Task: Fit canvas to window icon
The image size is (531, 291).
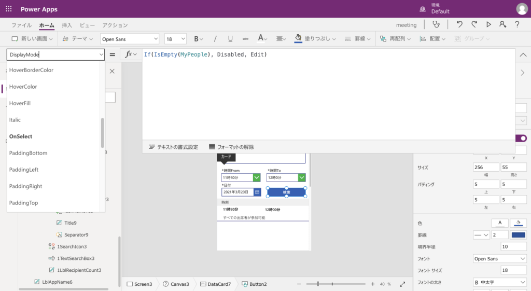Action: (402, 284)
